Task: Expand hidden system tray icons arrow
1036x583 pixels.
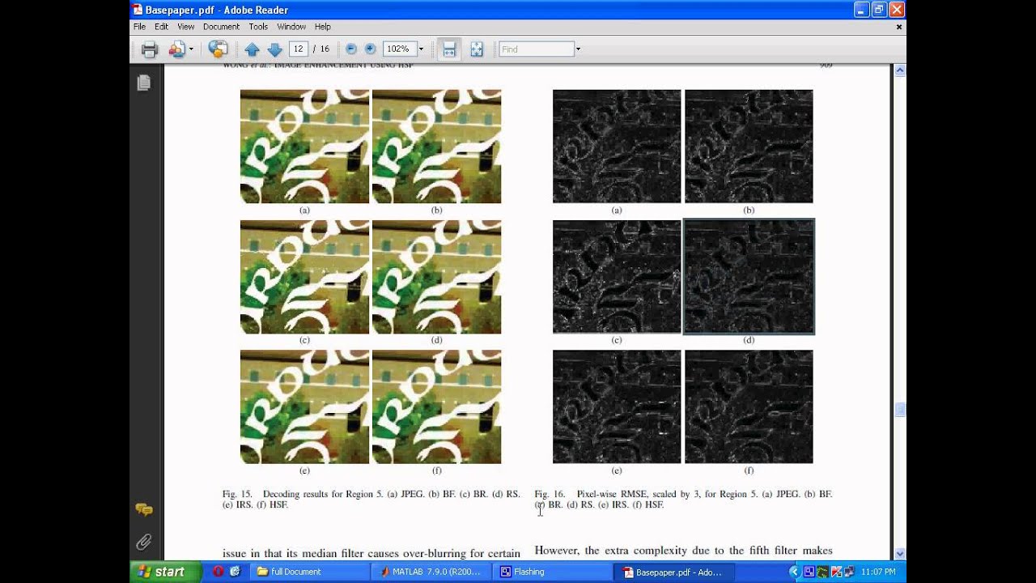Action: click(793, 572)
